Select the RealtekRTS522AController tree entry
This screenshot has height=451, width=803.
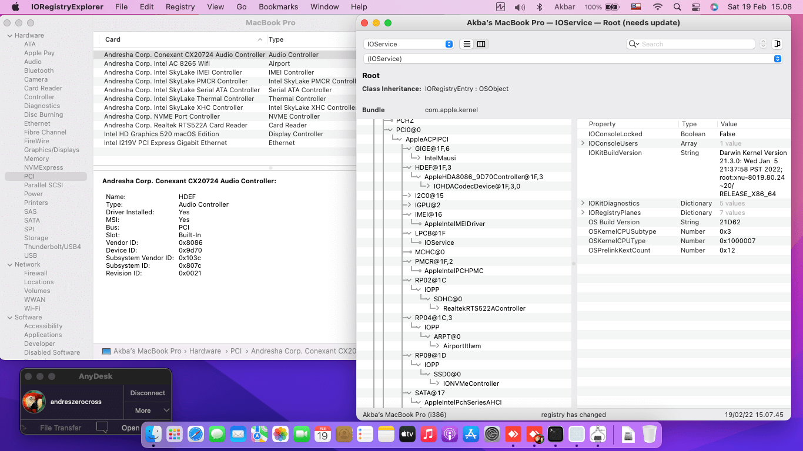pyautogui.click(x=484, y=308)
